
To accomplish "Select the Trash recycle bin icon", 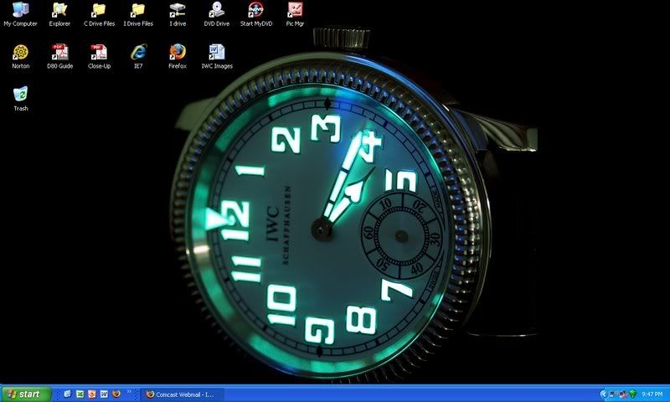I will pos(20,99).
